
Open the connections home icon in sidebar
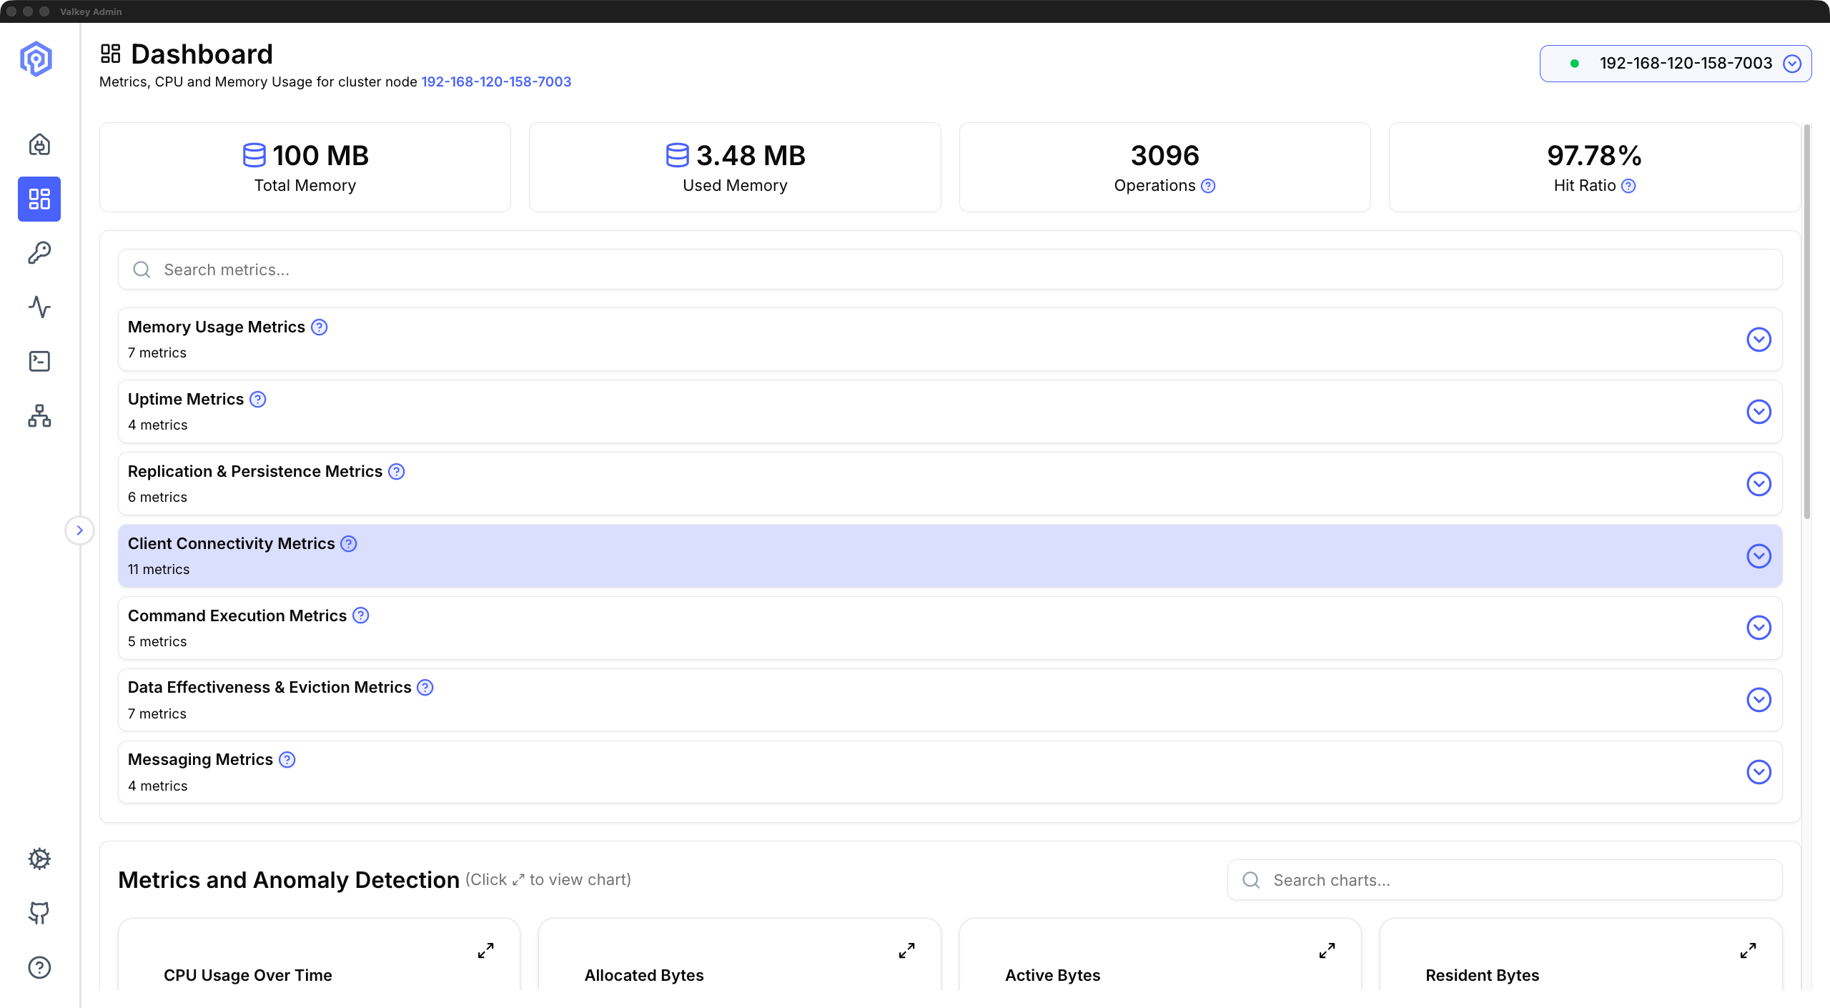click(39, 144)
